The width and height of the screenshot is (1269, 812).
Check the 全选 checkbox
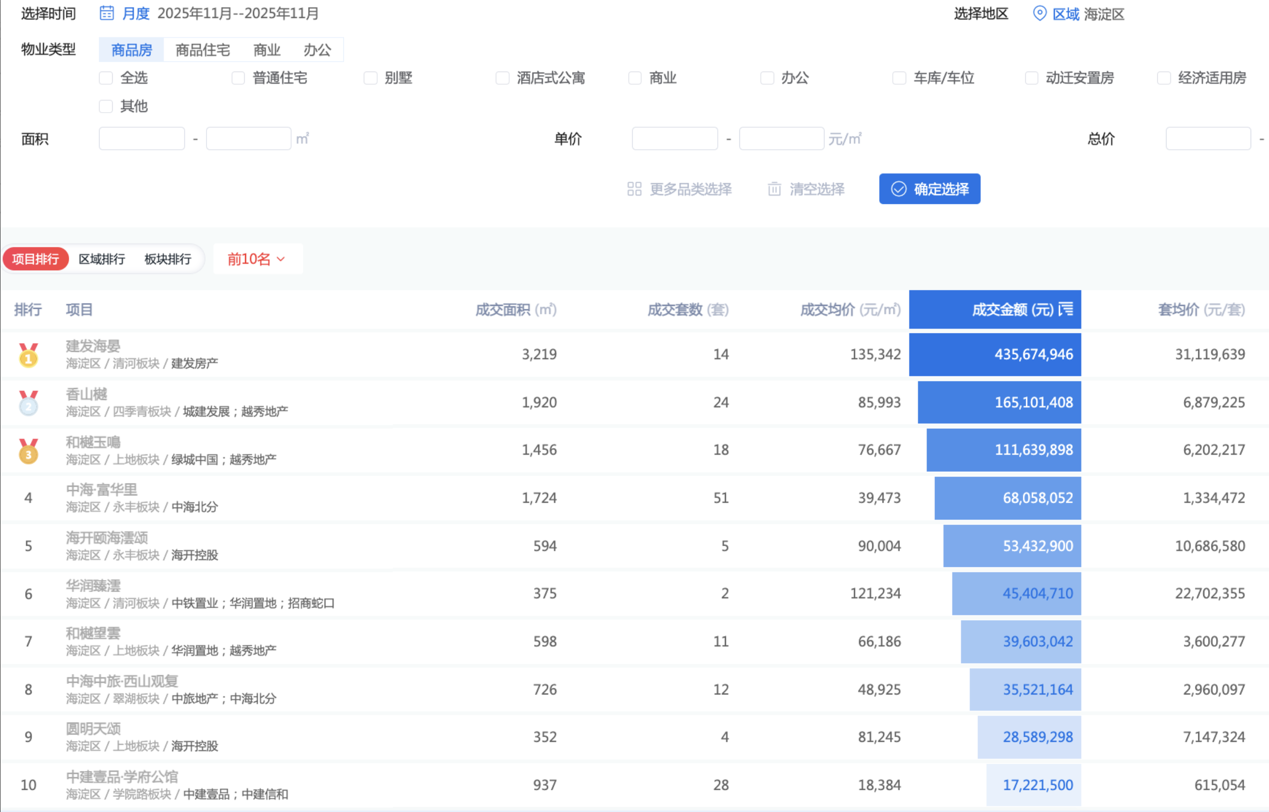106,78
